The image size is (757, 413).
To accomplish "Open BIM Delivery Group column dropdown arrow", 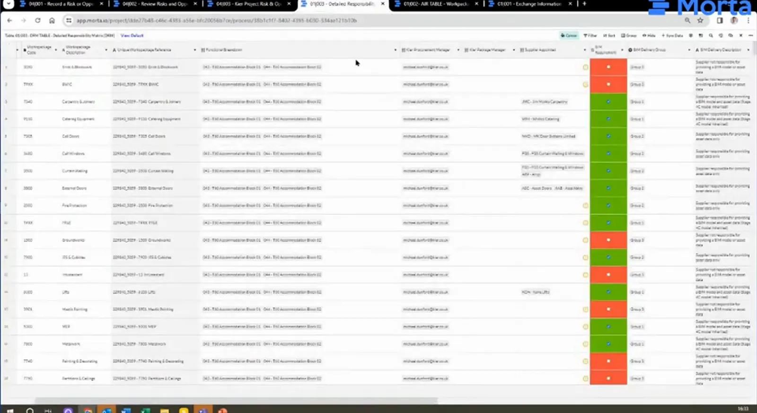I will (689, 50).
